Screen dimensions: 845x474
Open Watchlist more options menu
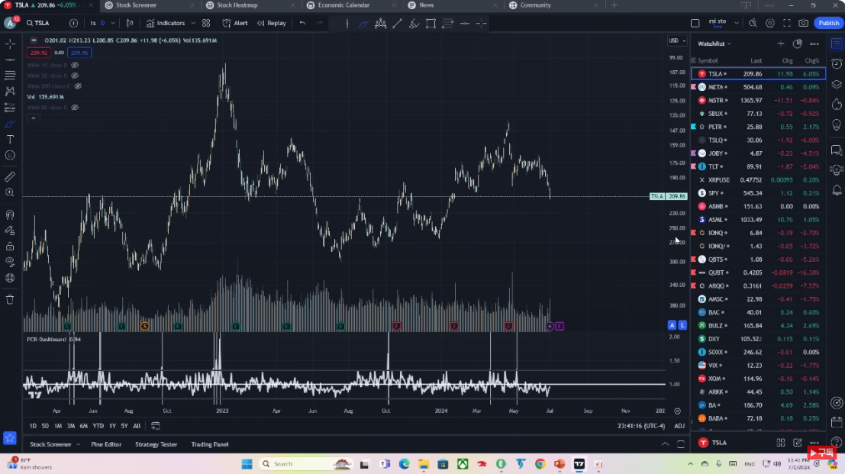(x=814, y=44)
